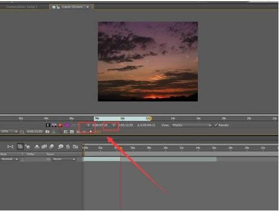The height and width of the screenshot is (211, 279).
Task: Open the View Masks dropdown
Action: click(191, 125)
